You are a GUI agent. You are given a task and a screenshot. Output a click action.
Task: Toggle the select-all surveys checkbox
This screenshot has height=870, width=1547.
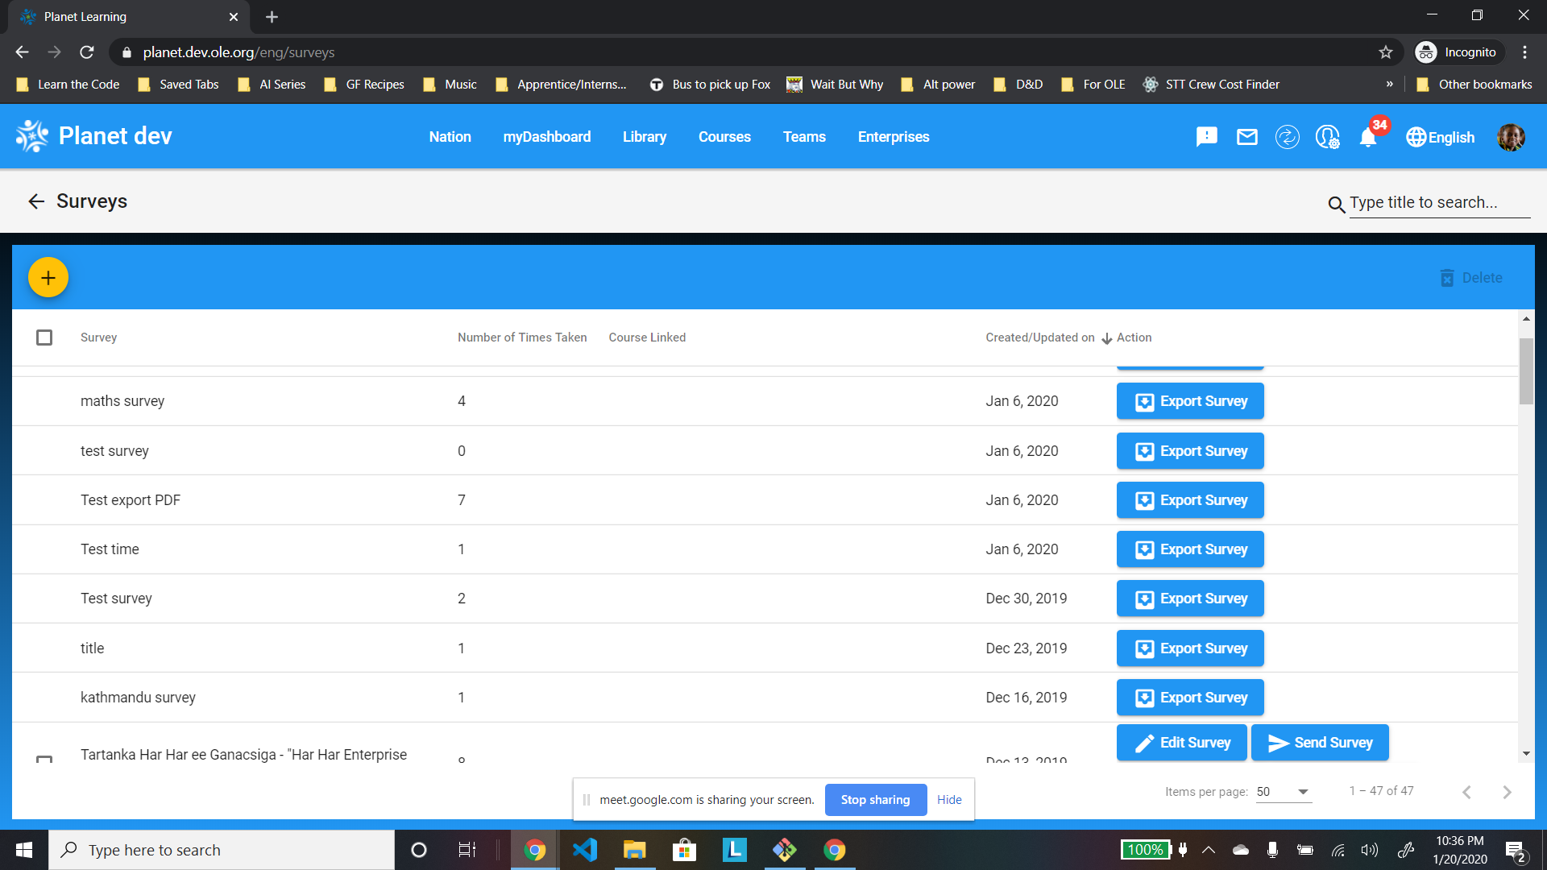(44, 338)
